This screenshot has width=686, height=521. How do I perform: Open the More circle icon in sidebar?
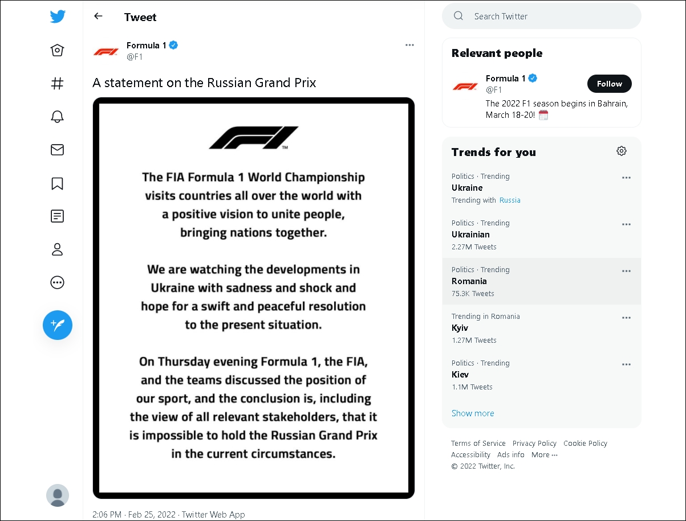click(57, 282)
